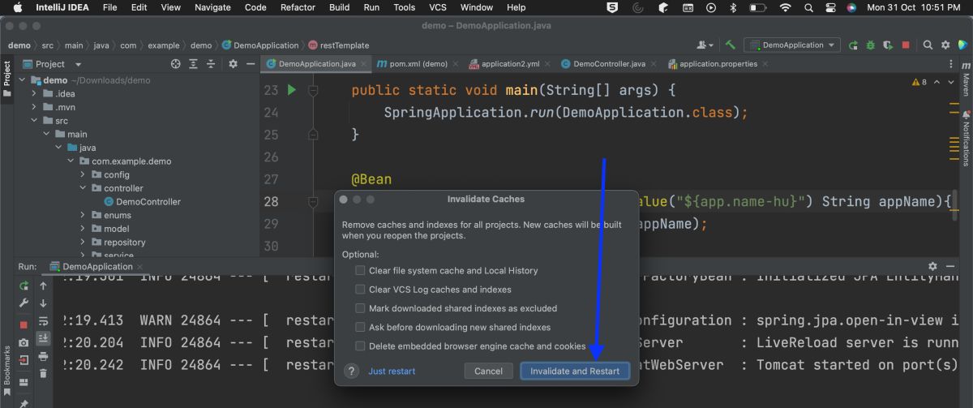Open the Code With Me user icon

click(x=705, y=45)
